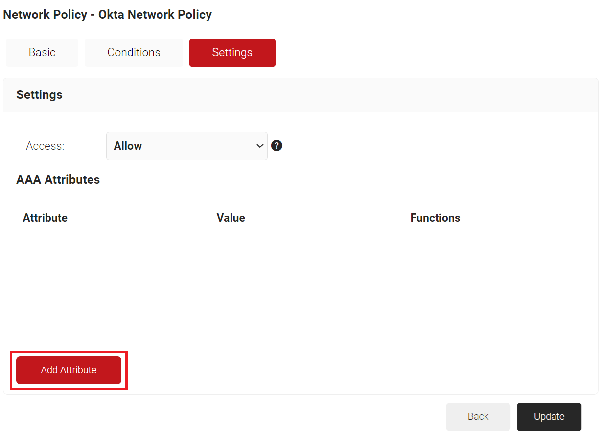Viewport: 601px width, 436px height.
Task: Select the Settings tab
Action: [232, 52]
